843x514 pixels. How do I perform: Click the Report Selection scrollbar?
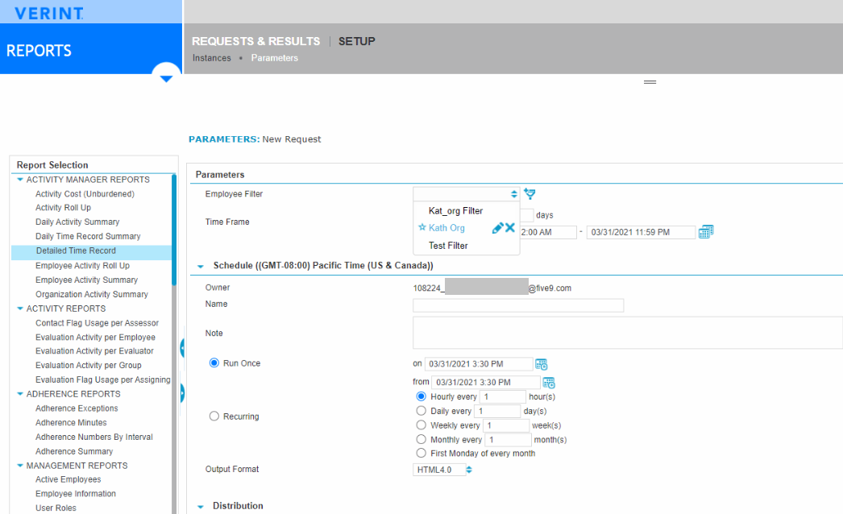(x=173, y=230)
